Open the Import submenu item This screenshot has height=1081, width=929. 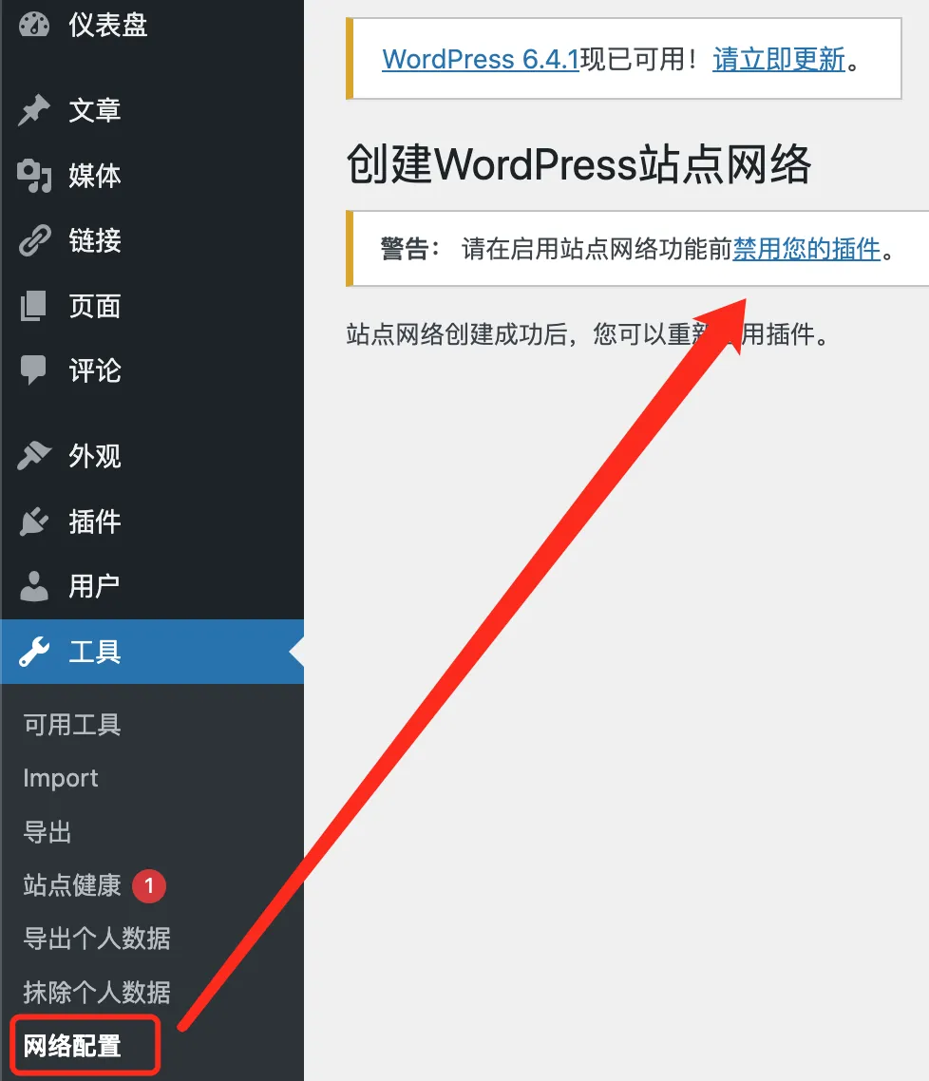pyautogui.click(x=61, y=778)
